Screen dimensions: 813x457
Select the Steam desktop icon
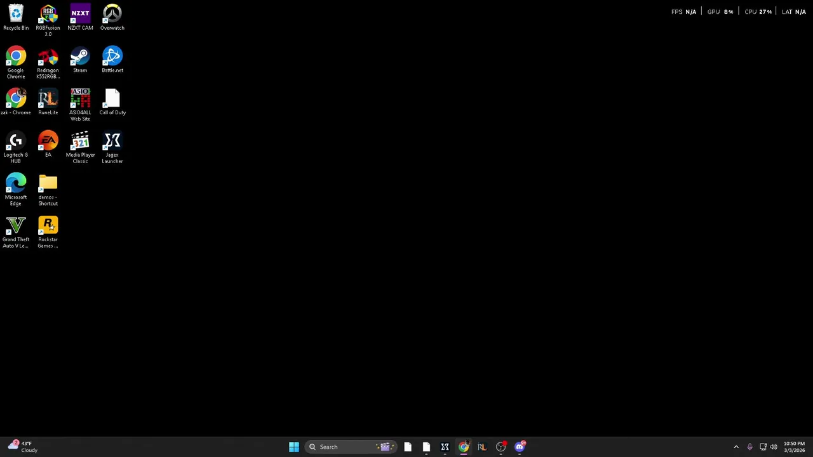pos(80,60)
